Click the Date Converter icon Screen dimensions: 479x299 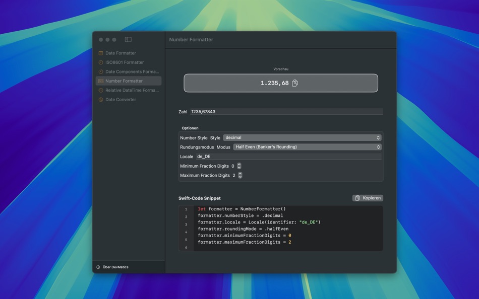pyautogui.click(x=101, y=99)
